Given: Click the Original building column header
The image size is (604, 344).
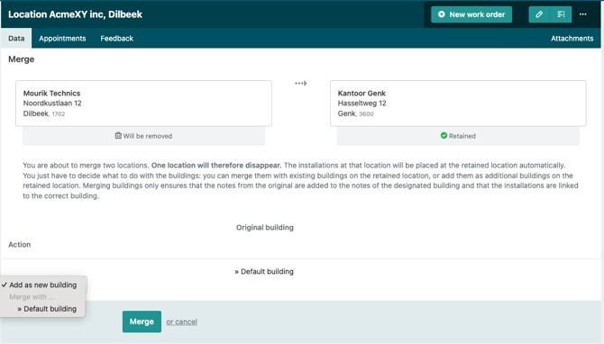Looking at the screenshot, I should tap(265, 228).
